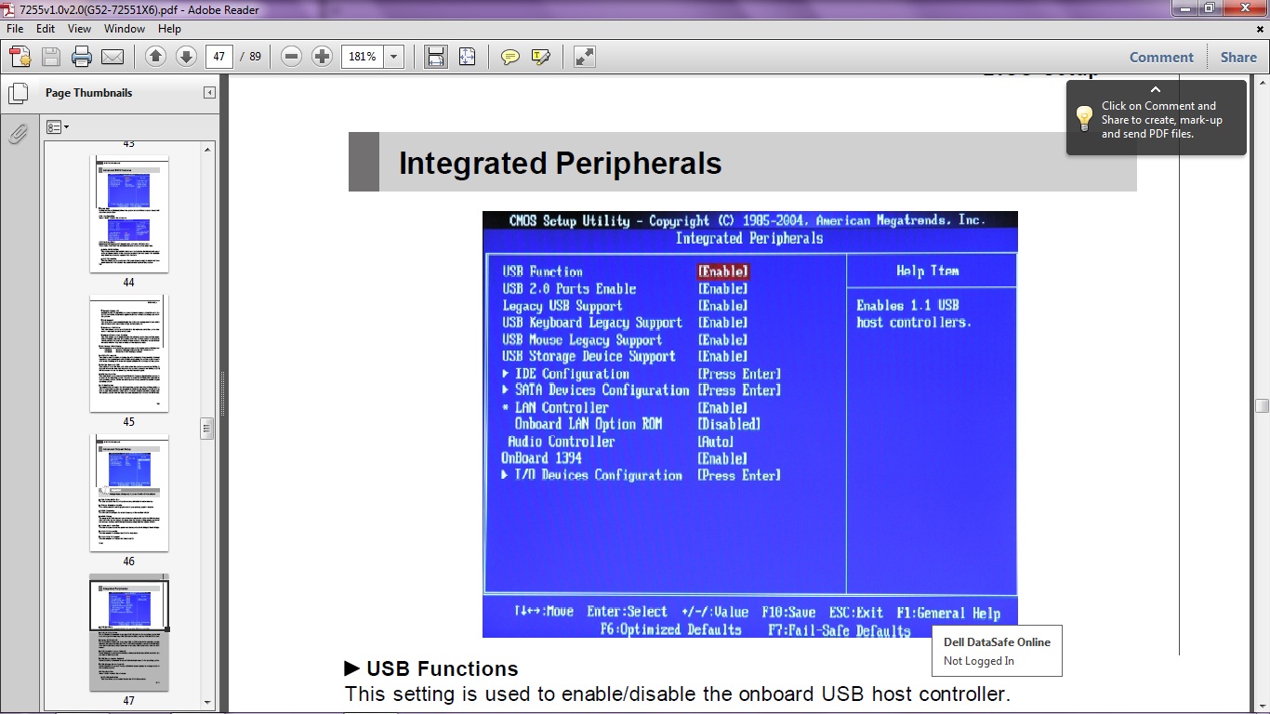This screenshot has width=1270, height=714.
Task: Select page 45 thumbnail
Action: [x=129, y=353]
